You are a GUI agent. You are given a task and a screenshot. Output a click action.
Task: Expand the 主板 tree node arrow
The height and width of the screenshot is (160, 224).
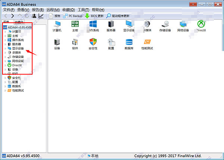(5, 36)
